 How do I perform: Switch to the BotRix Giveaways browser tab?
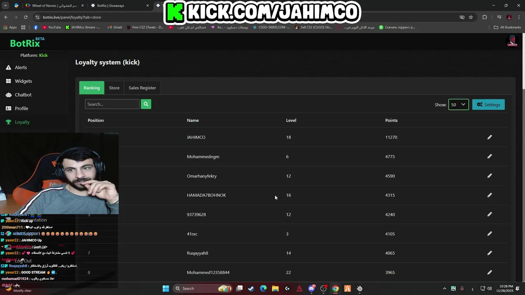pyautogui.click(x=119, y=6)
